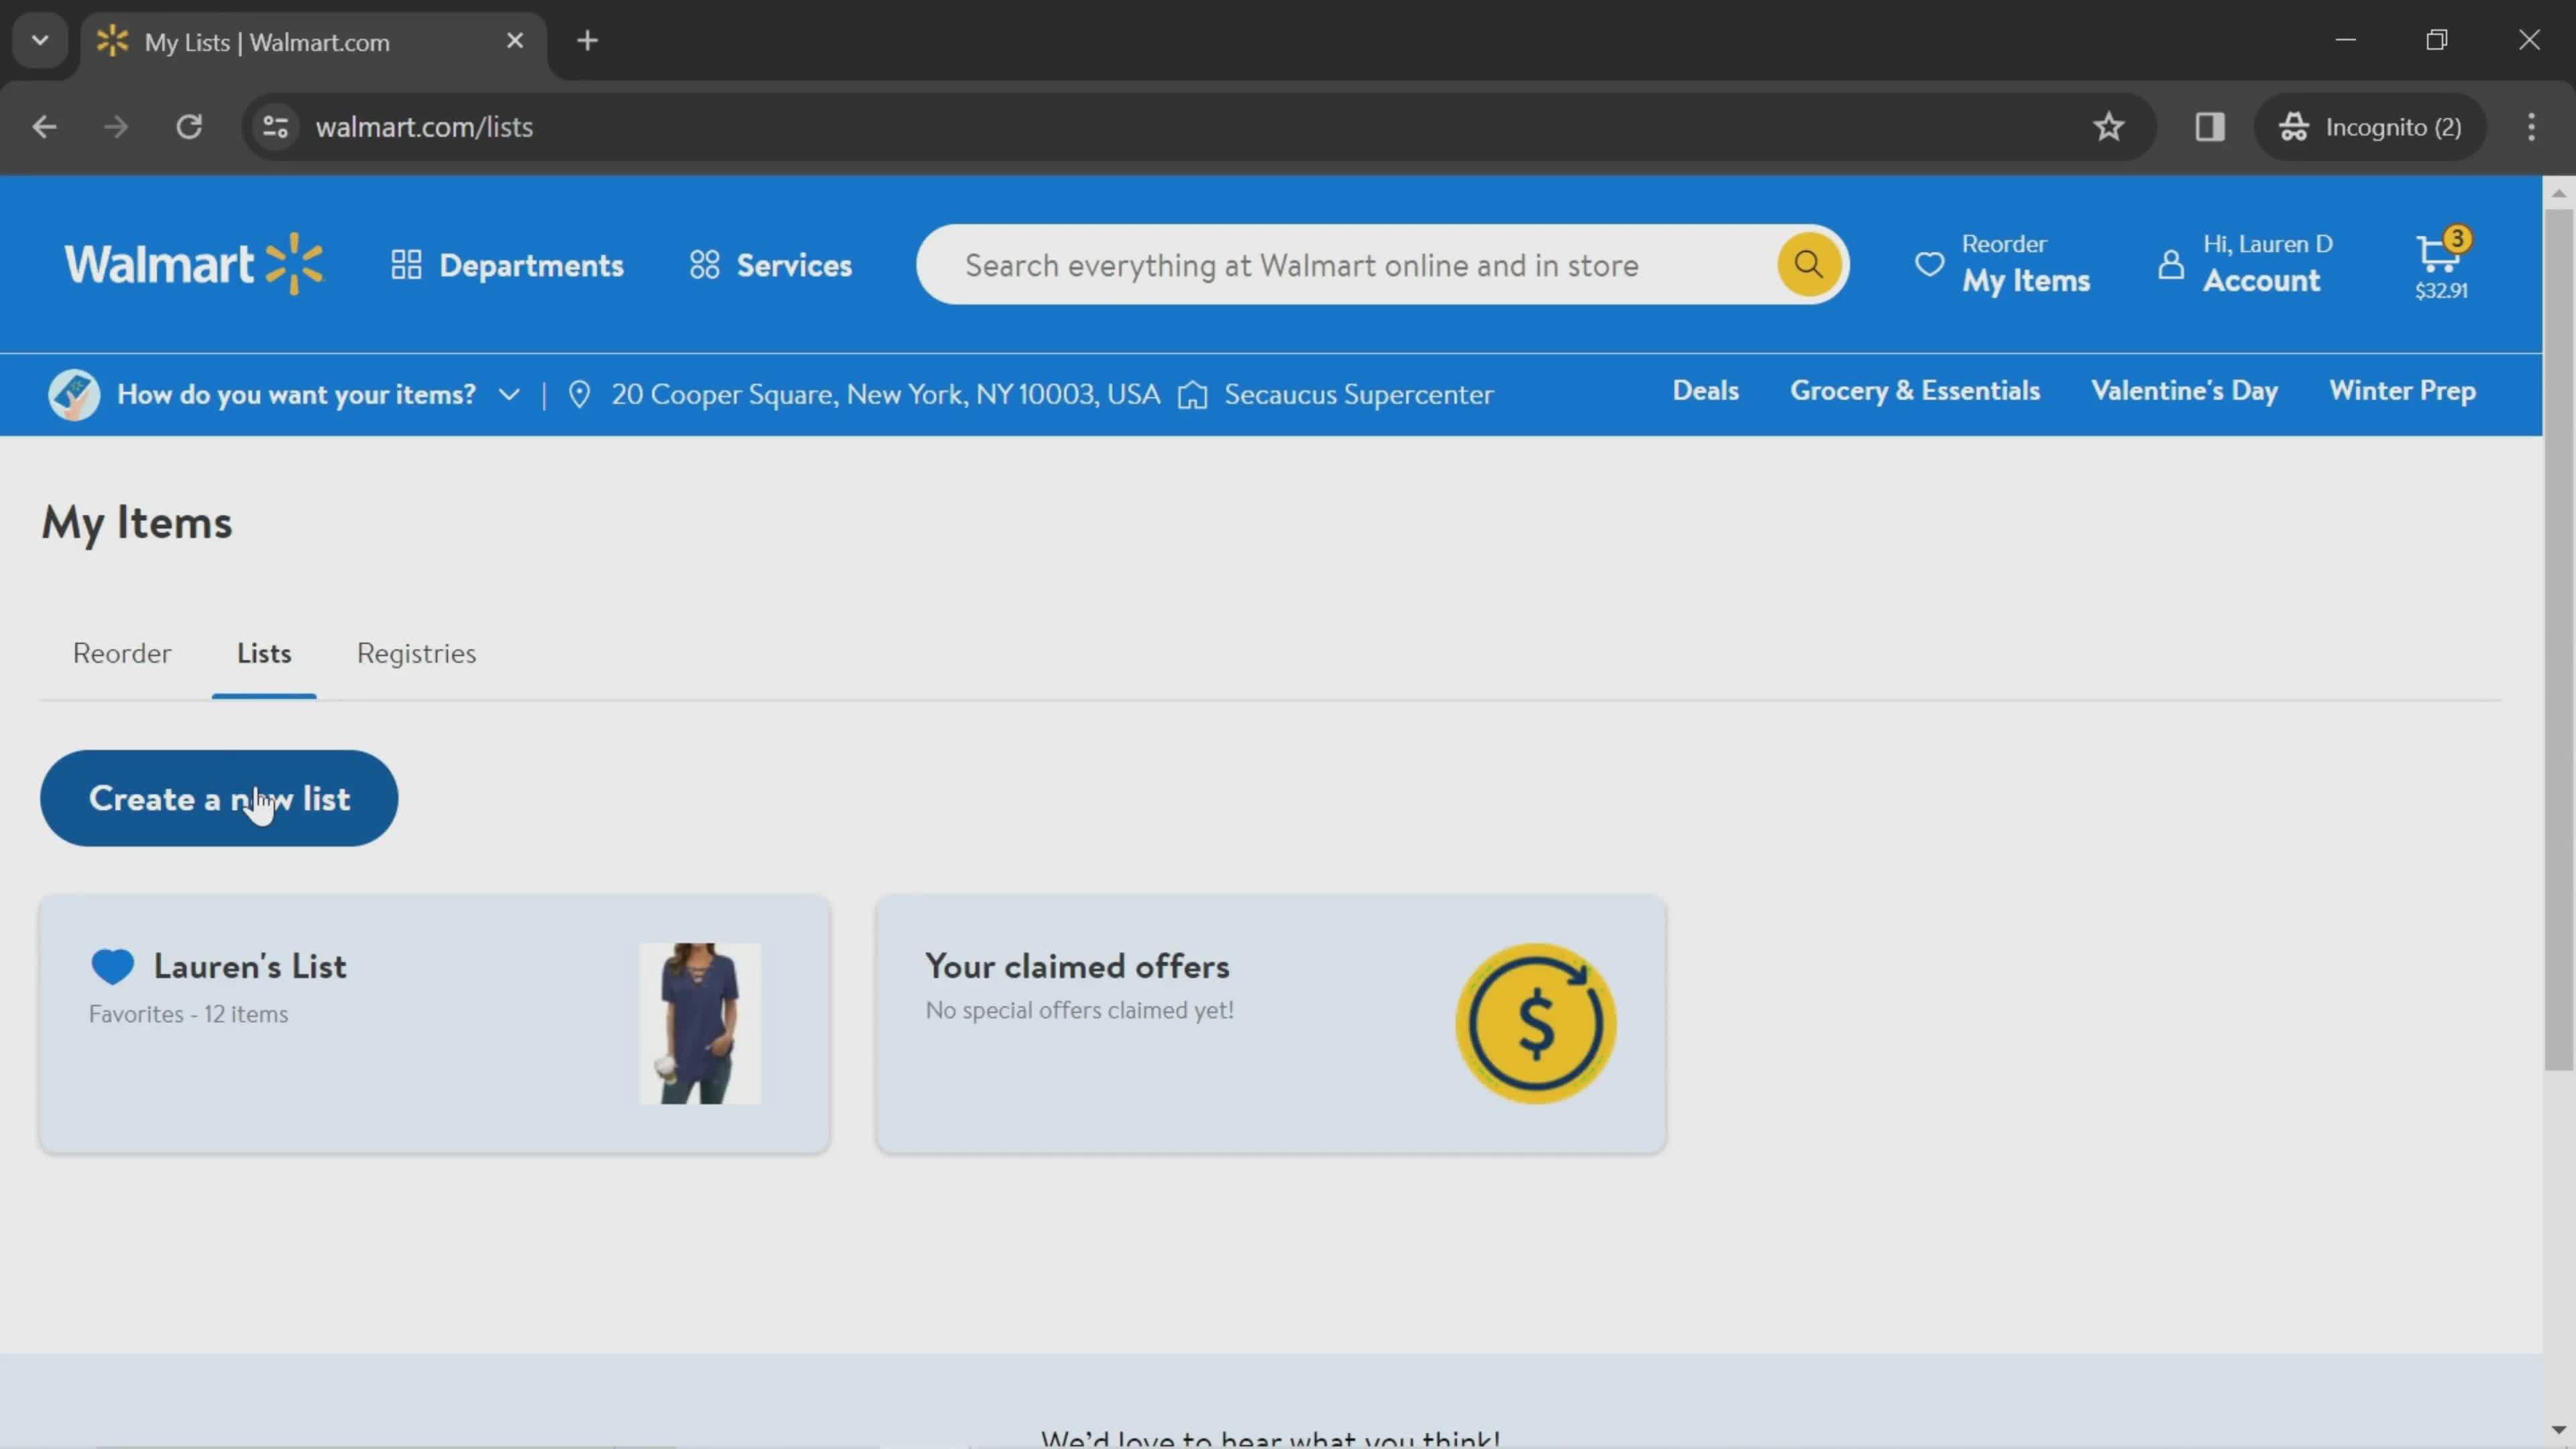Open a new browser tab
The width and height of the screenshot is (2576, 1449).
pos(588,41)
